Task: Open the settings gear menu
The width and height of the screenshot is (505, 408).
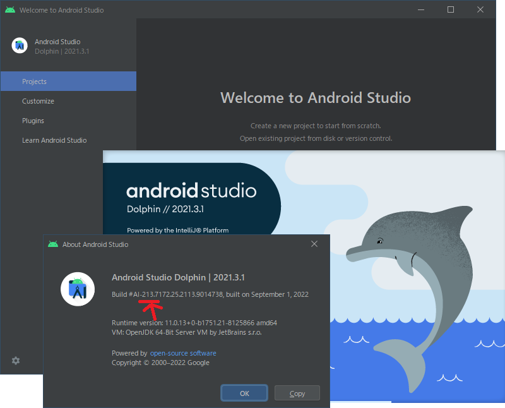Action: coord(15,360)
